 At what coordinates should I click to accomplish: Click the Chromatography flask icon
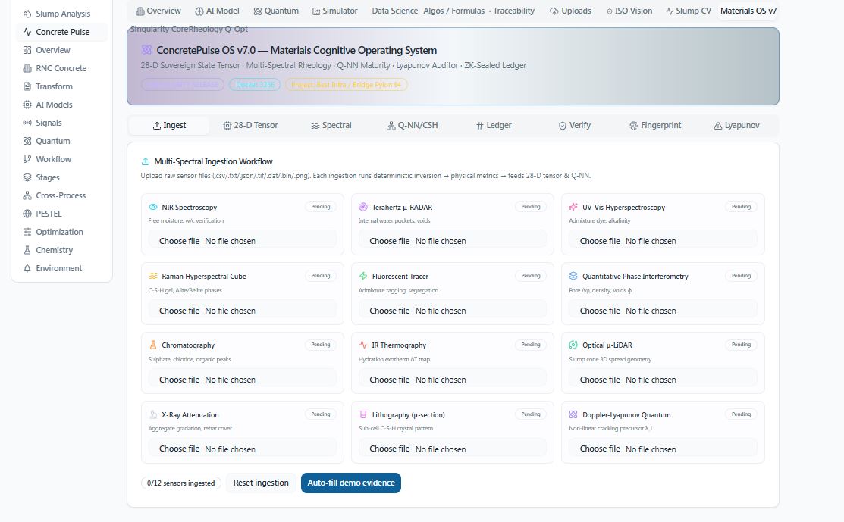point(153,345)
